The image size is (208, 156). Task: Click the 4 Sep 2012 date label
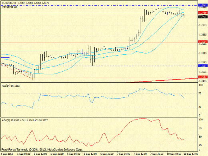tap(7, 154)
